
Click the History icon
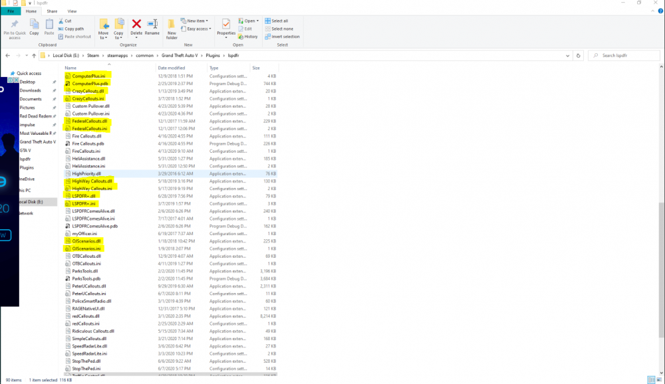click(248, 37)
